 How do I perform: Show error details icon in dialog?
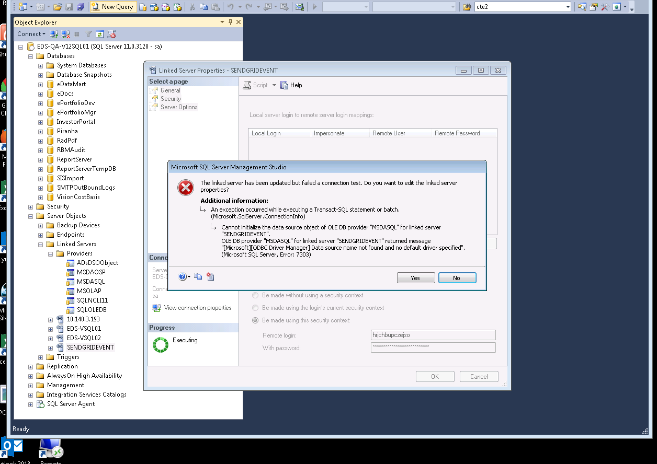[210, 277]
